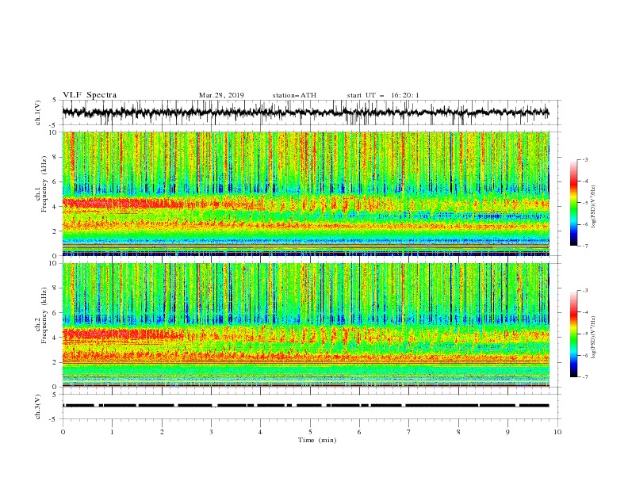Click the ch.2 "Frequency (kHz)" axis label
The height and width of the screenshot is (485, 628).
[x=44, y=314]
